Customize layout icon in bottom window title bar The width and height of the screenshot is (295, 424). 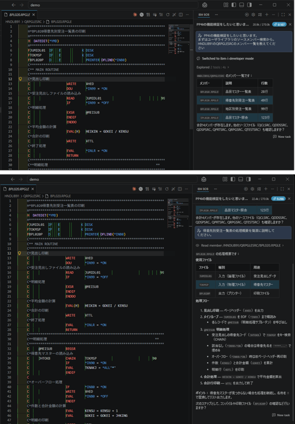pos(225,179)
